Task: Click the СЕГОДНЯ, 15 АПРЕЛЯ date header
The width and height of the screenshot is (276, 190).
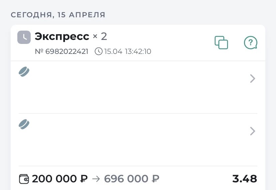Action: 58,15
